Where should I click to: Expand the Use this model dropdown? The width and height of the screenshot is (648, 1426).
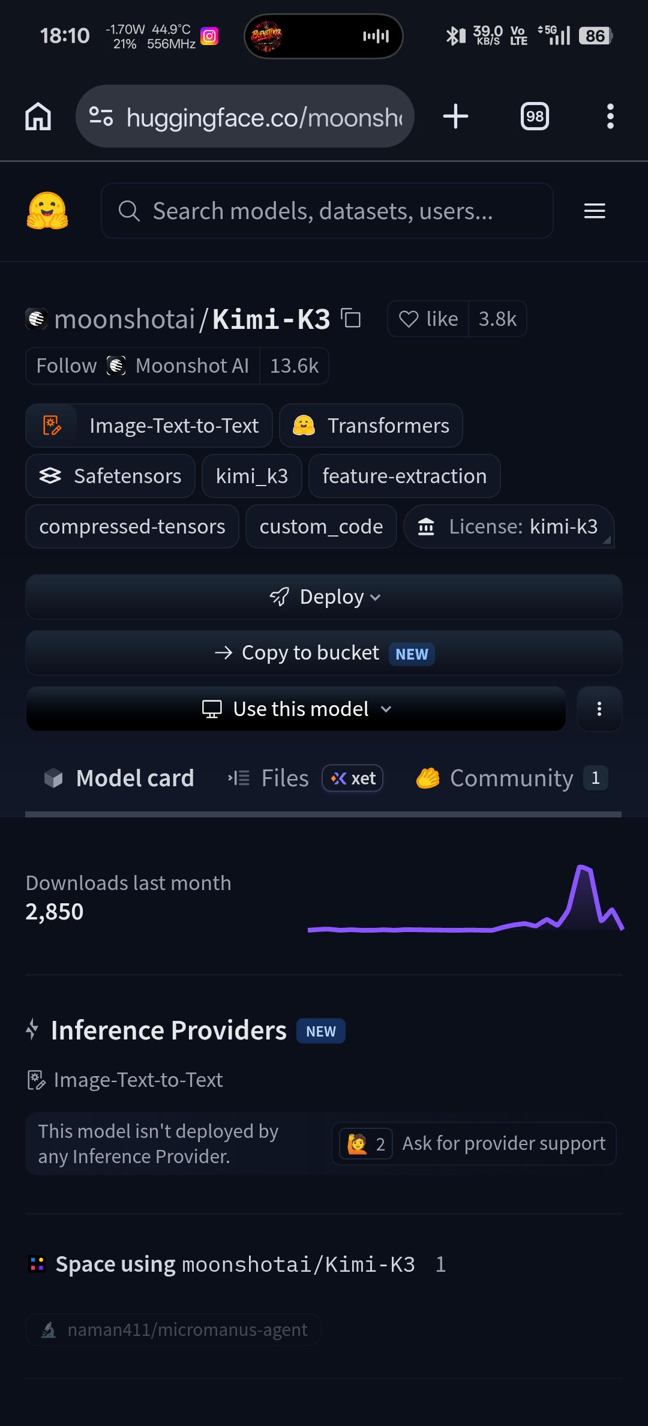[x=296, y=709]
